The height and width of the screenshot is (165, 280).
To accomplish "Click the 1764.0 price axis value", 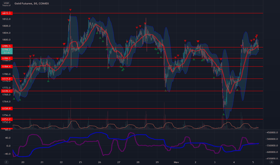I will tap(6, 101).
